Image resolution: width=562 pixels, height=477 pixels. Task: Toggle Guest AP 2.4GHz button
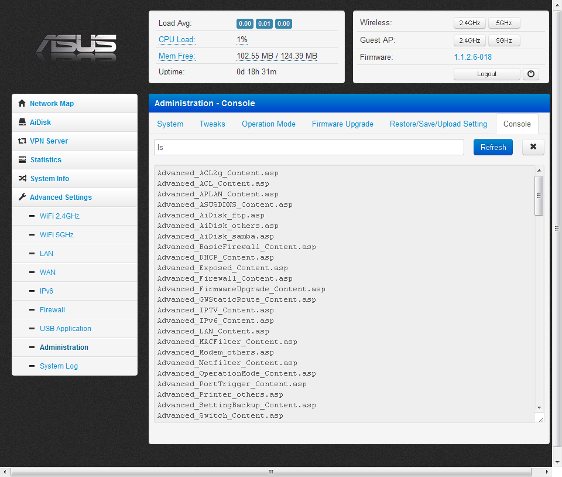coord(470,40)
